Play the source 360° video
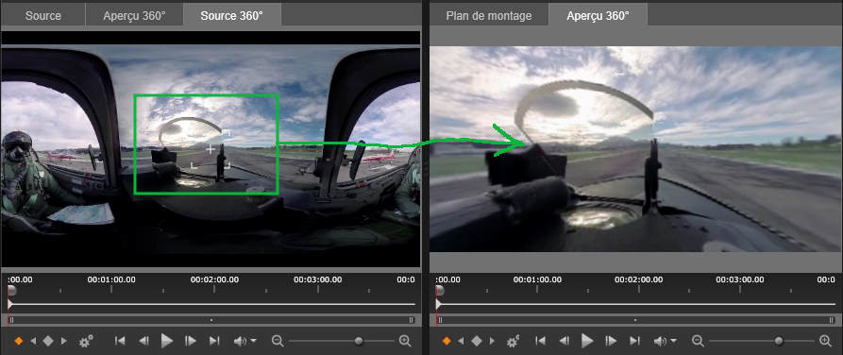 click(x=167, y=341)
